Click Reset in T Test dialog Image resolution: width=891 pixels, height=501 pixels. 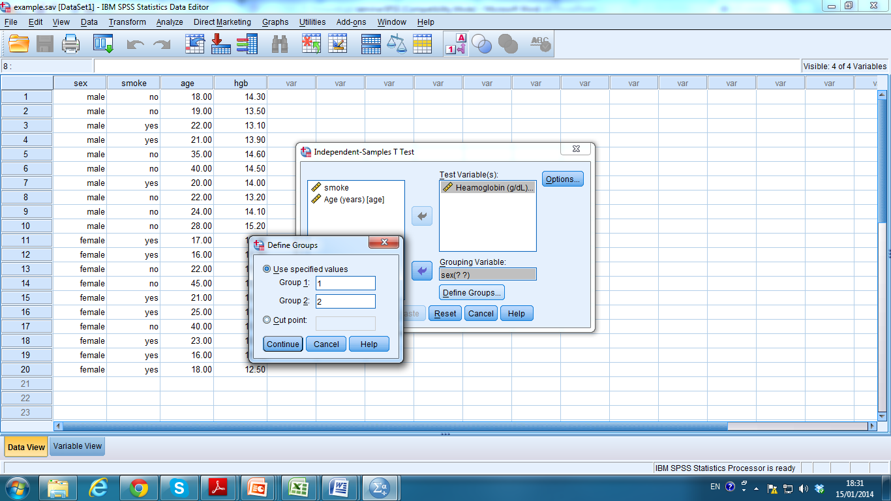pyautogui.click(x=445, y=313)
